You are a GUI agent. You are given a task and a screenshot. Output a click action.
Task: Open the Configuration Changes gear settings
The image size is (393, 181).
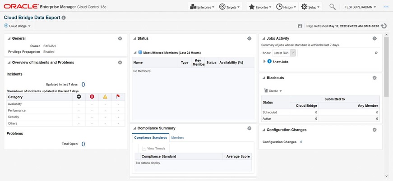(x=375, y=130)
